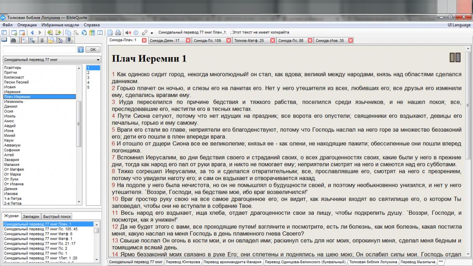The image size is (473, 266).
Task: Open the dropdown arrow next to link icon
Action: (x=152, y=33)
